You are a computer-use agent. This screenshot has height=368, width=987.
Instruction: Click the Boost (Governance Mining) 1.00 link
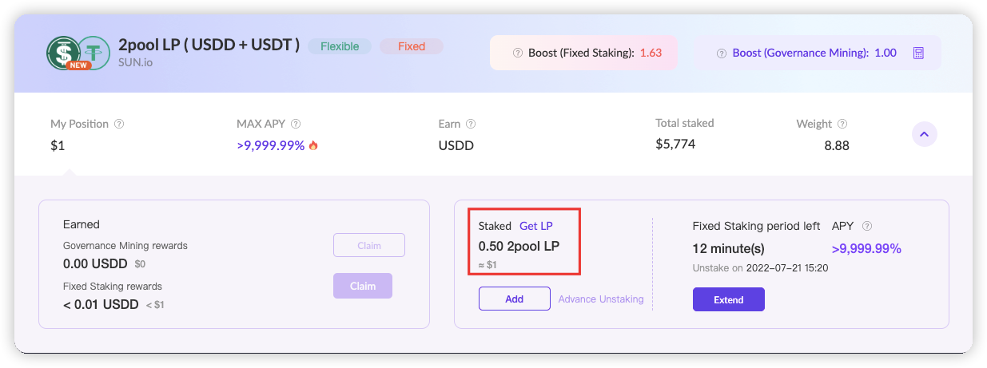814,53
